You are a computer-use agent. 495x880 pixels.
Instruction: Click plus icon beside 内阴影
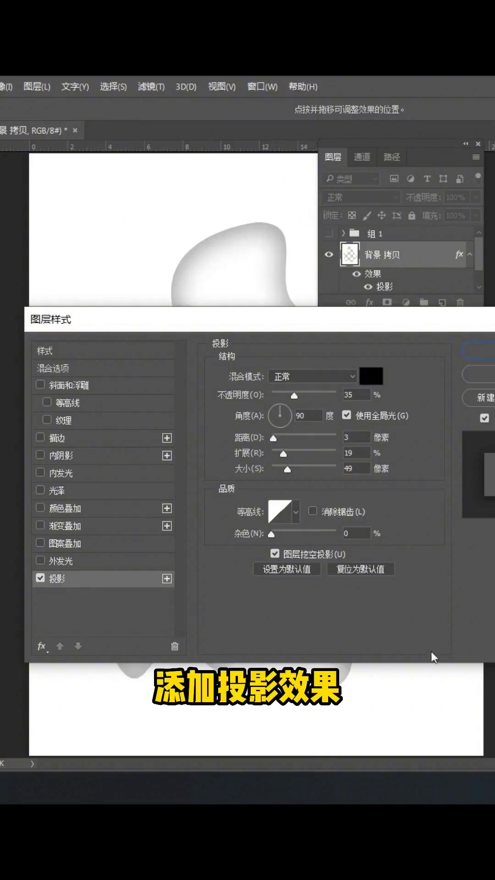[167, 456]
